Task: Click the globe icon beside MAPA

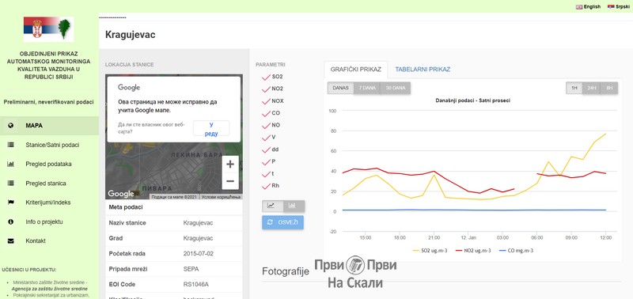Action: [x=10, y=126]
